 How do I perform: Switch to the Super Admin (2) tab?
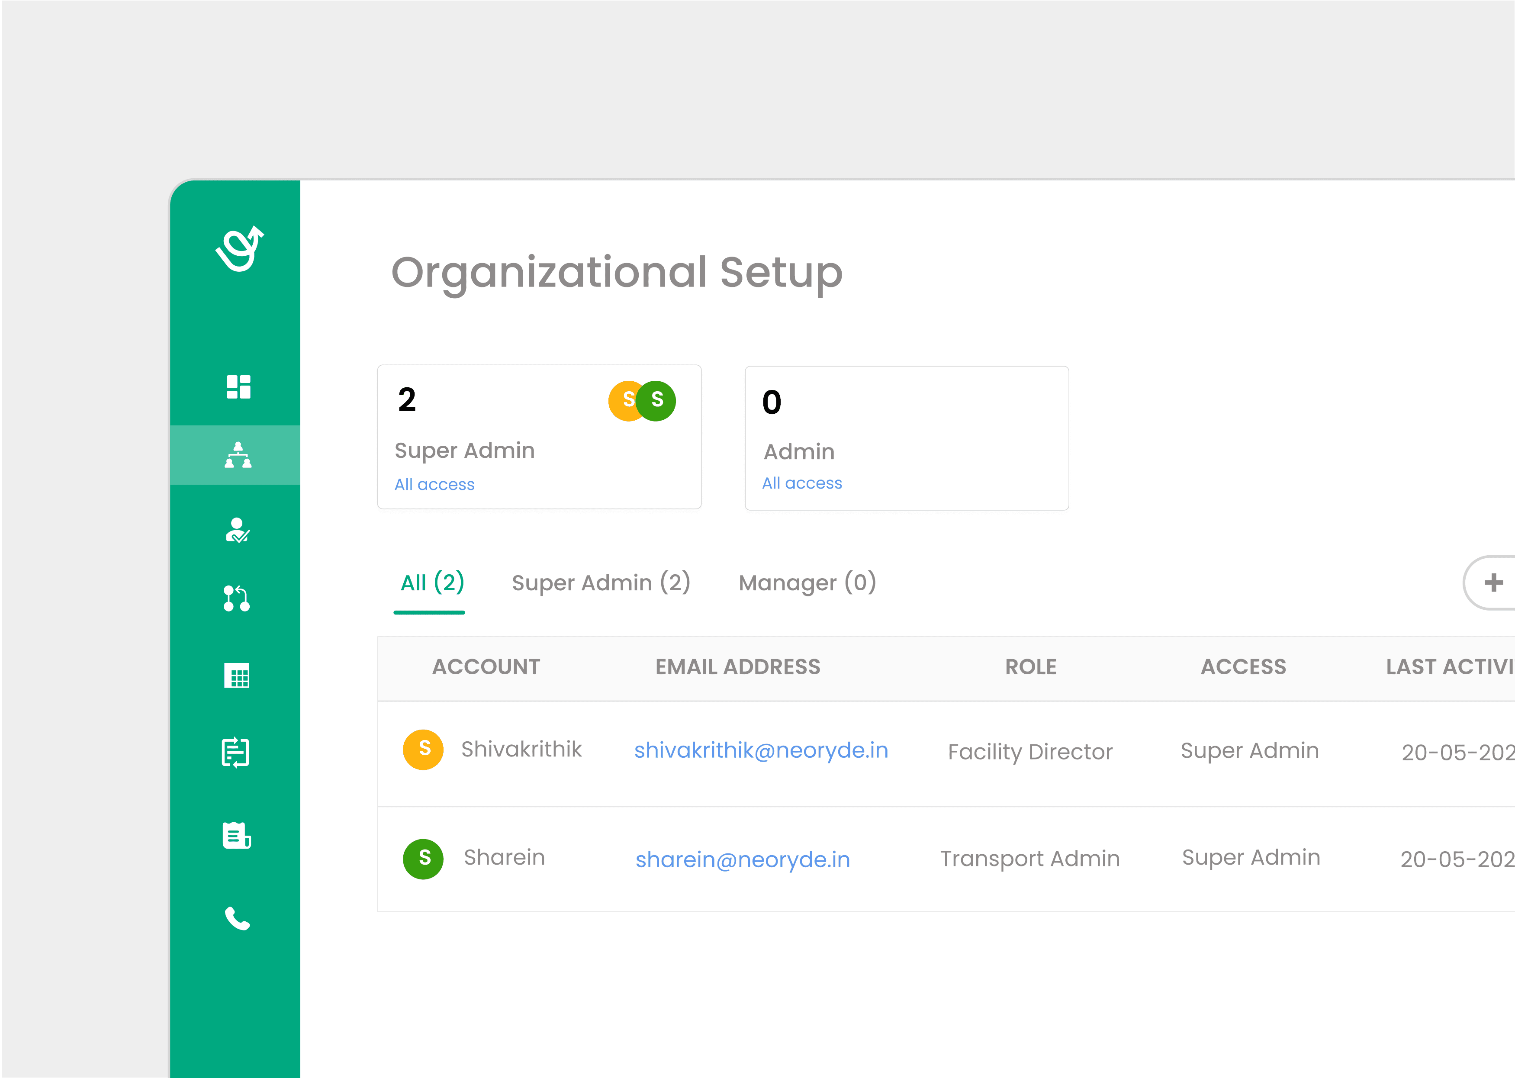pyautogui.click(x=601, y=583)
